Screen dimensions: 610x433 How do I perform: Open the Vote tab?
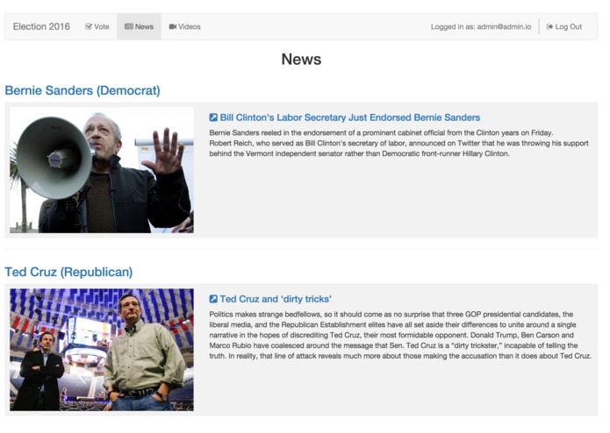point(97,27)
